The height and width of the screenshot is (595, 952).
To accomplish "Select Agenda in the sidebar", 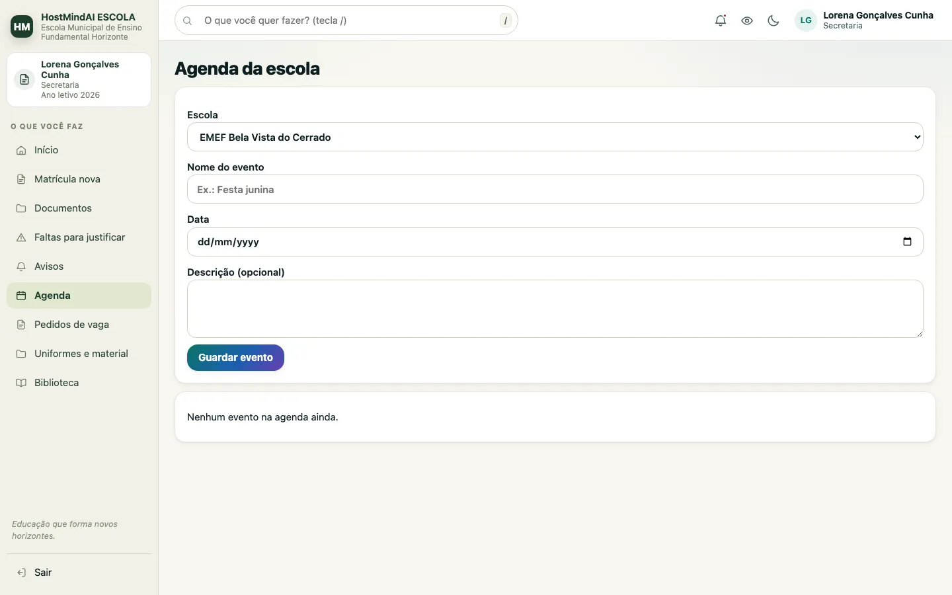I will (x=79, y=296).
